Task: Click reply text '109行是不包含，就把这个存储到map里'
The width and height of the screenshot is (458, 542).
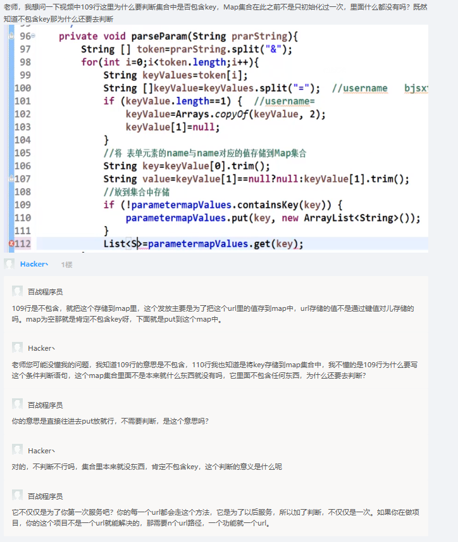Action: click(213, 314)
